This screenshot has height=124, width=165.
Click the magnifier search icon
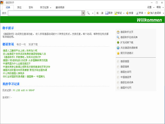point(88,13)
